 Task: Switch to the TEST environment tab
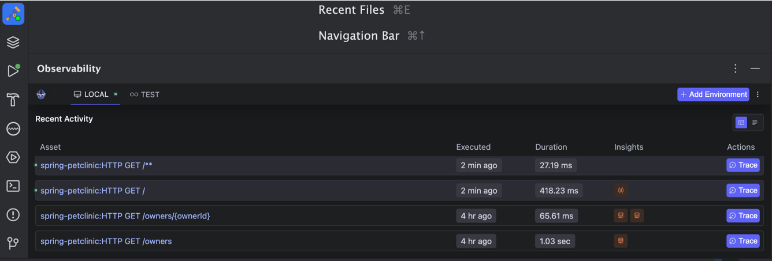[144, 94]
